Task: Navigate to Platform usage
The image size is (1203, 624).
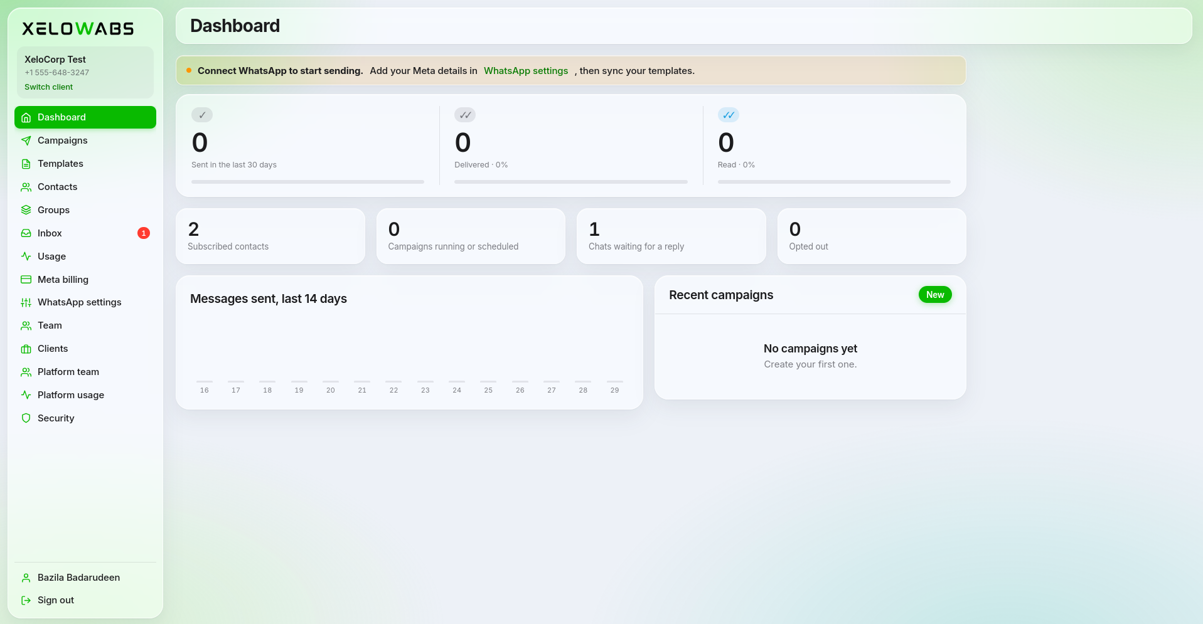Action: 85,395
